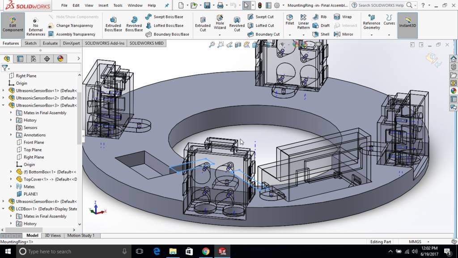The width and height of the screenshot is (458, 258).
Task: Select the Extruded Boss/Base tool
Action: [x=113, y=25]
